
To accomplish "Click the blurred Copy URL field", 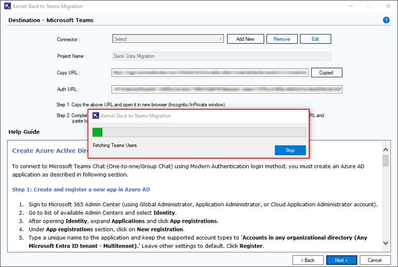I will pos(210,73).
